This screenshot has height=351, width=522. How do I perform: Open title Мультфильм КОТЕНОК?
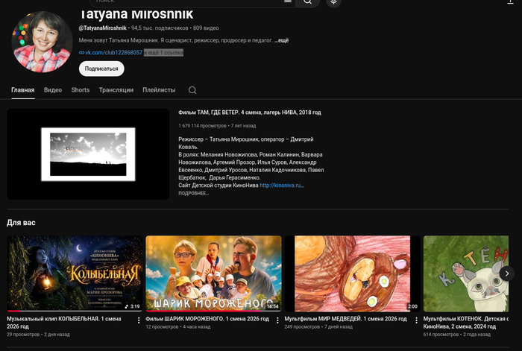coord(466,323)
